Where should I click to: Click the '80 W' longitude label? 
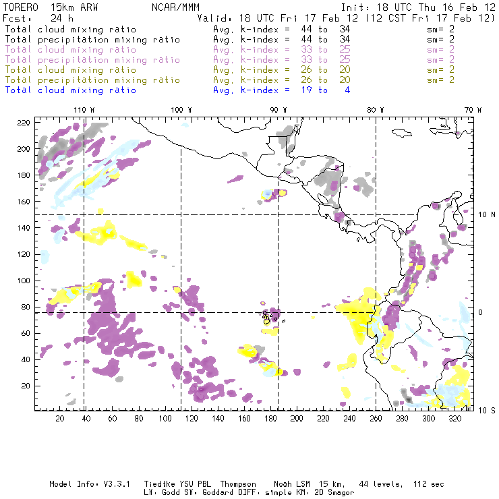(x=376, y=110)
